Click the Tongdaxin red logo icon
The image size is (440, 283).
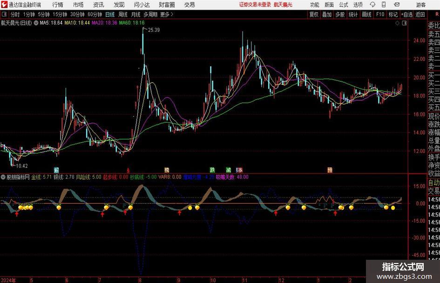point(4,5)
